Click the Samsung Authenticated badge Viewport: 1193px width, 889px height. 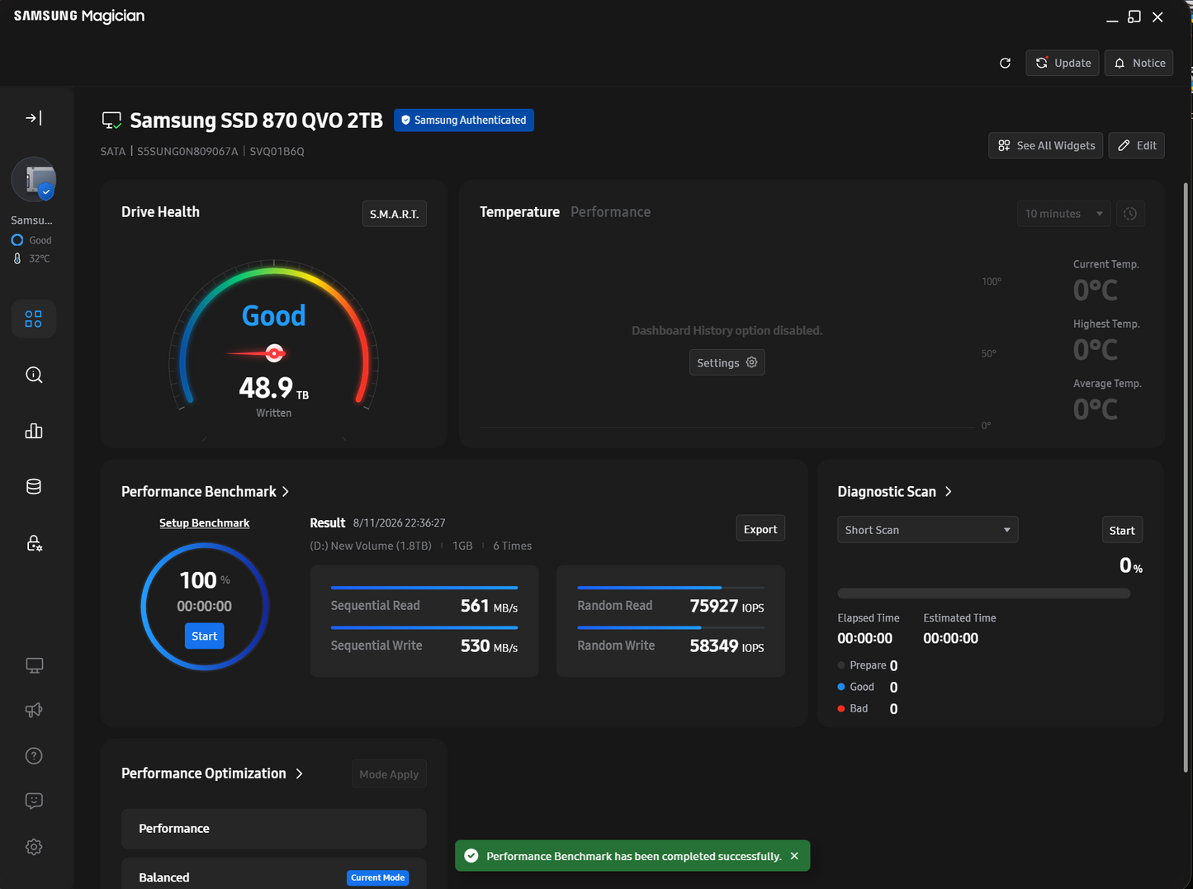464,121
